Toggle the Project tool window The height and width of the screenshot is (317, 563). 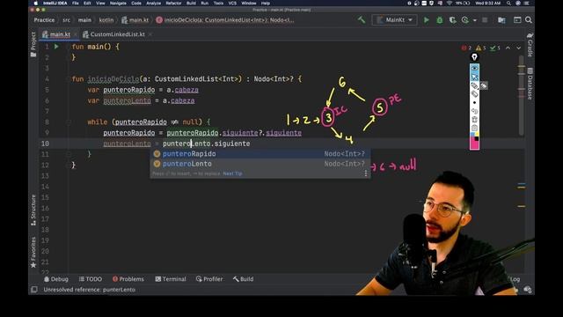pyautogui.click(x=33, y=44)
